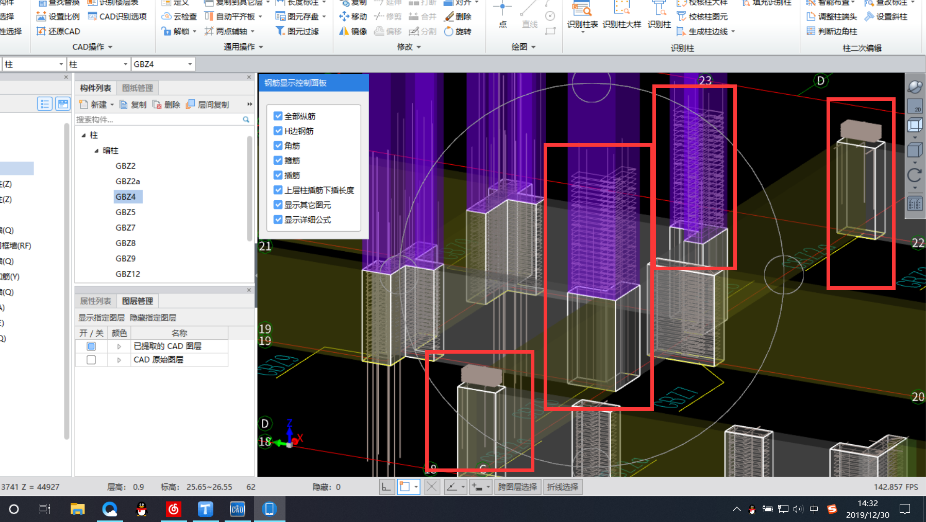Viewport: 926px width, 522px height.
Task: Click 跨图层选择 button
Action: (517, 487)
